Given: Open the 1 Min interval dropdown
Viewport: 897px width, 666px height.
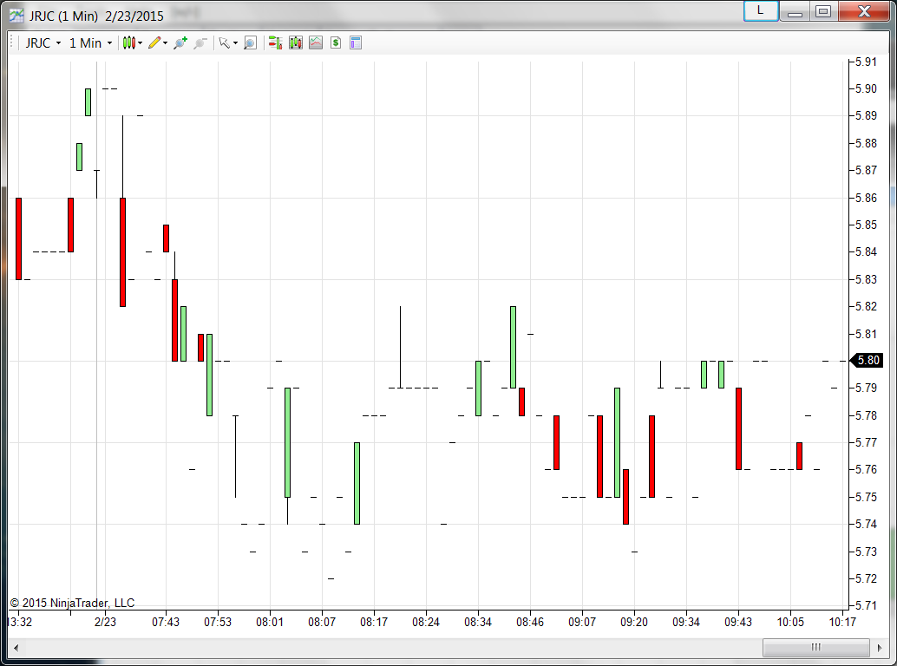Looking at the screenshot, I should pyautogui.click(x=90, y=42).
